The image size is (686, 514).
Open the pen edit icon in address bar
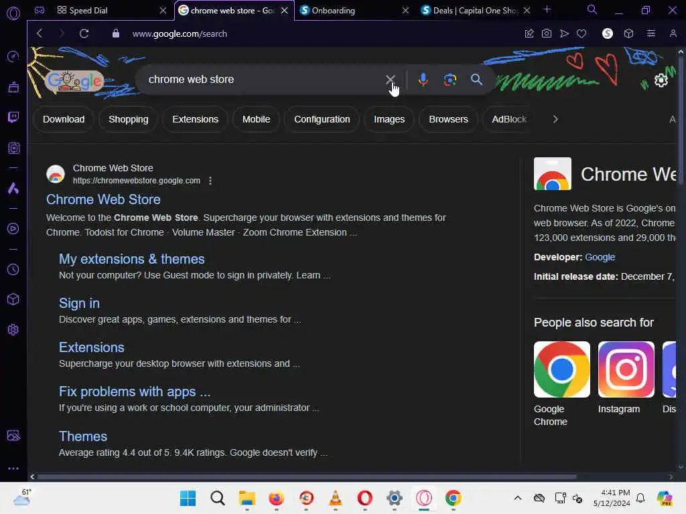(x=529, y=33)
